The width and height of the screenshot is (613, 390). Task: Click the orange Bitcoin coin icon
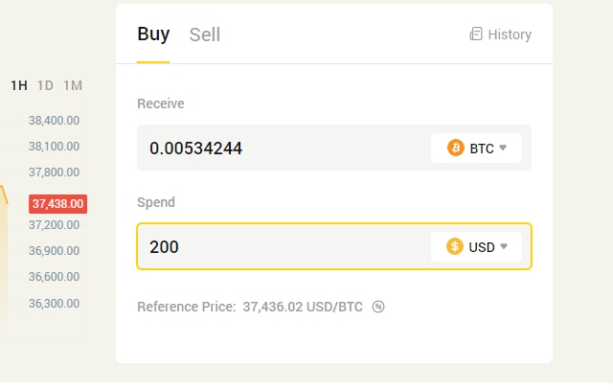pyautogui.click(x=456, y=148)
